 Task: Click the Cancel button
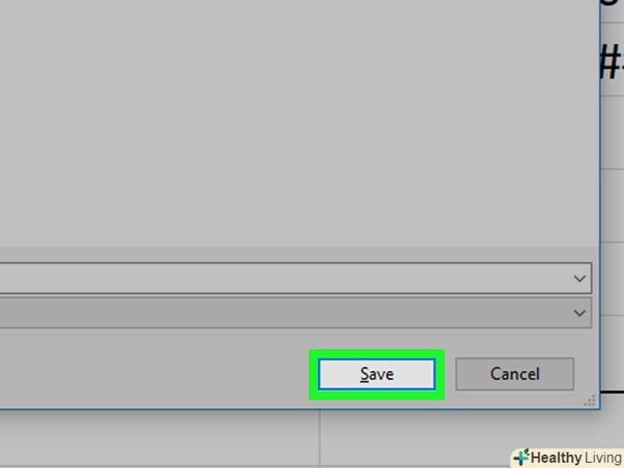[x=514, y=374]
